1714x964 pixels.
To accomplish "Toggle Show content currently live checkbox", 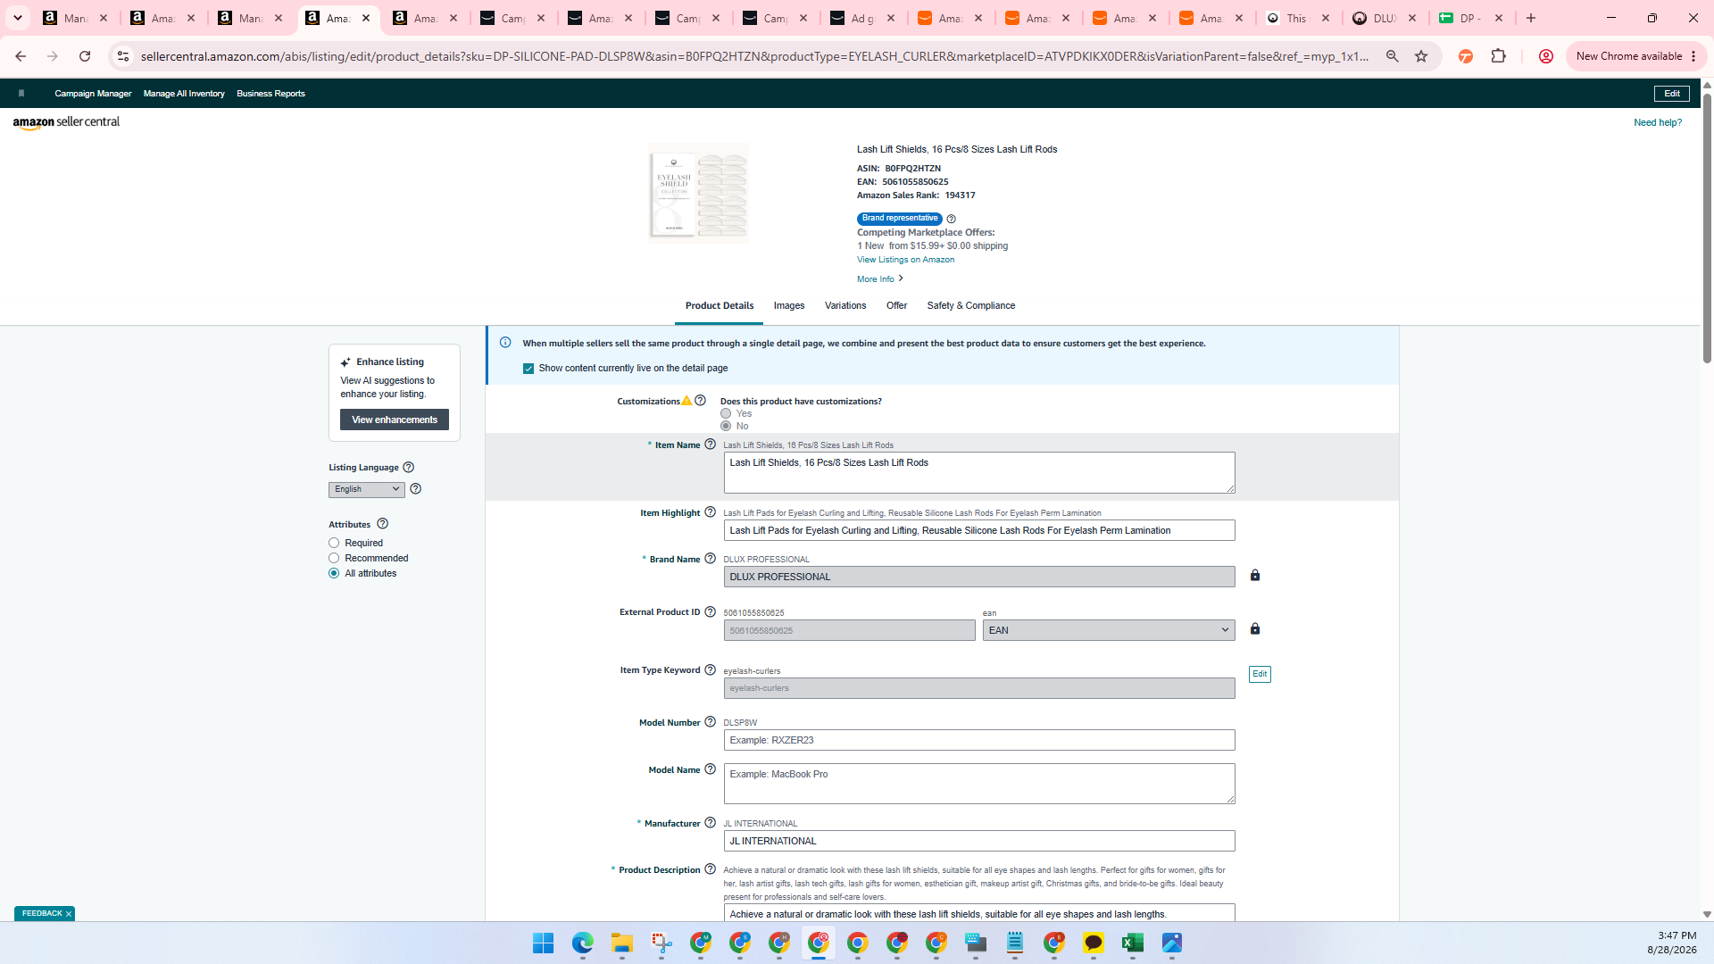I will [x=528, y=369].
